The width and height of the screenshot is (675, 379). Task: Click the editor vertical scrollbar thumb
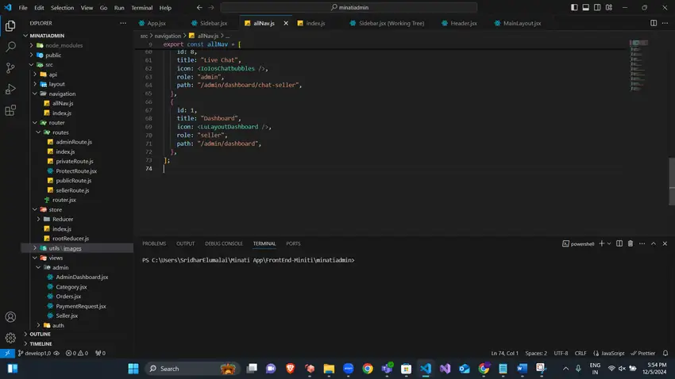[x=672, y=182]
